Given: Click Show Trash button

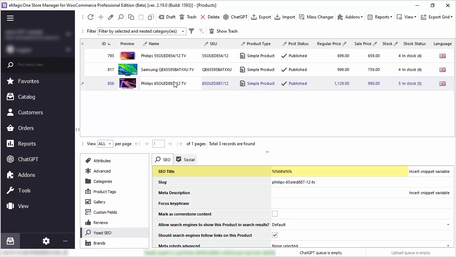Looking at the screenshot, I should coord(223,31).
